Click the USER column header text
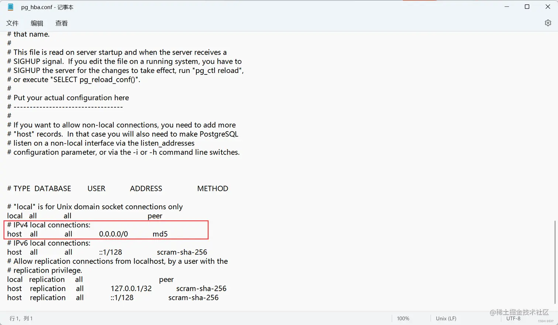This screenshot has height=325, width=558. click(x=96, y=189)
